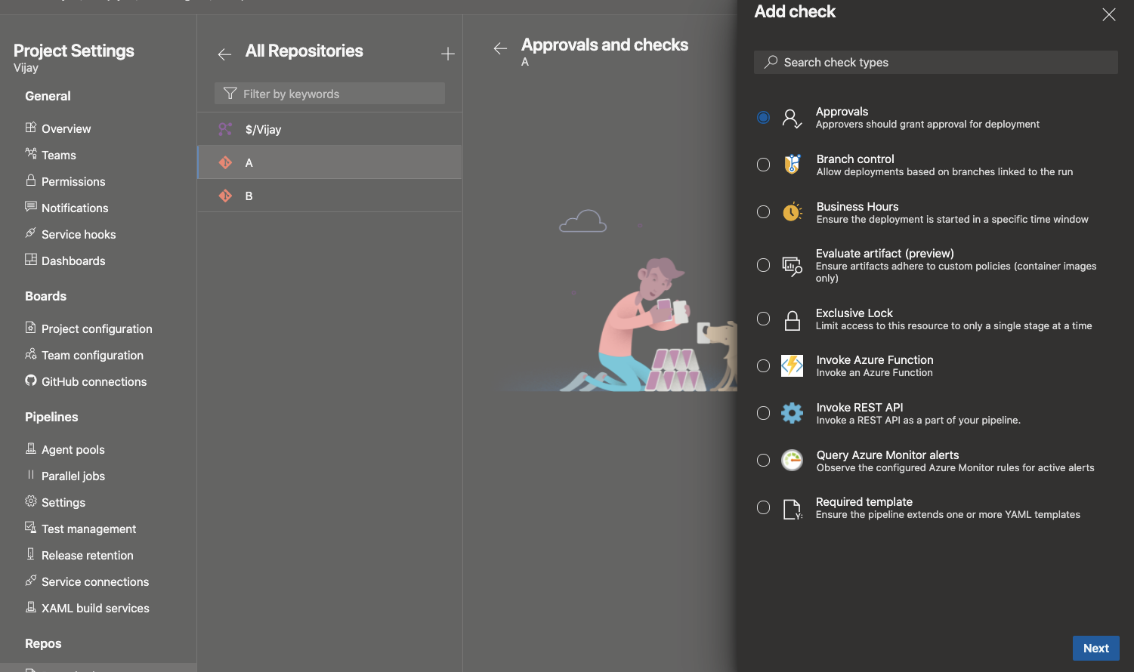1134x672 pixels.
Task: Click the Project configuration document icon
Action: click(31, 327)
